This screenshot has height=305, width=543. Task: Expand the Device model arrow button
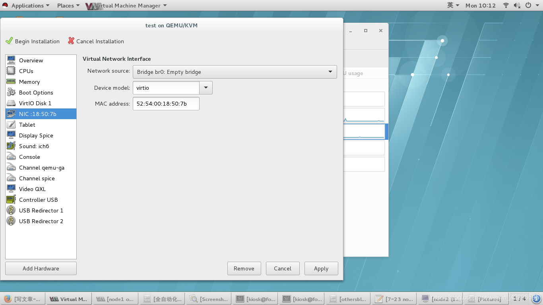(206, 88)
